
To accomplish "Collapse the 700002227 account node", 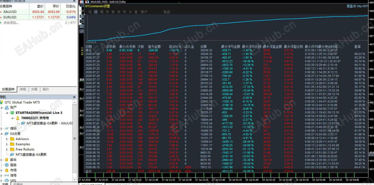I will tap(13, 118).
